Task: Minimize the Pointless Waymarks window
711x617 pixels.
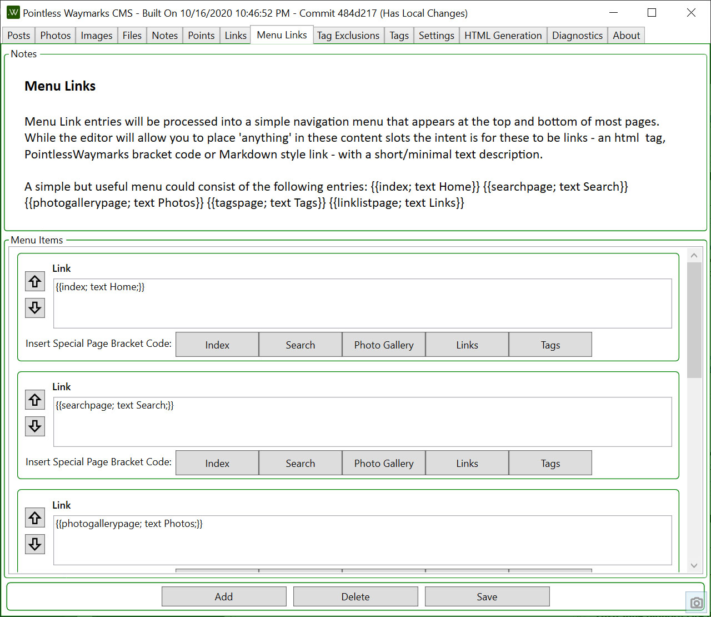Action: point(613,12)
